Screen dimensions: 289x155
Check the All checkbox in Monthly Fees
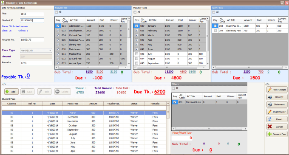point(135,12)
